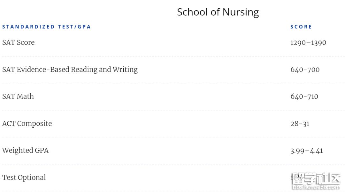Click the School of Nursing heading
The width and height of the screenshot is (345, 194).
(x=218, y=12)
